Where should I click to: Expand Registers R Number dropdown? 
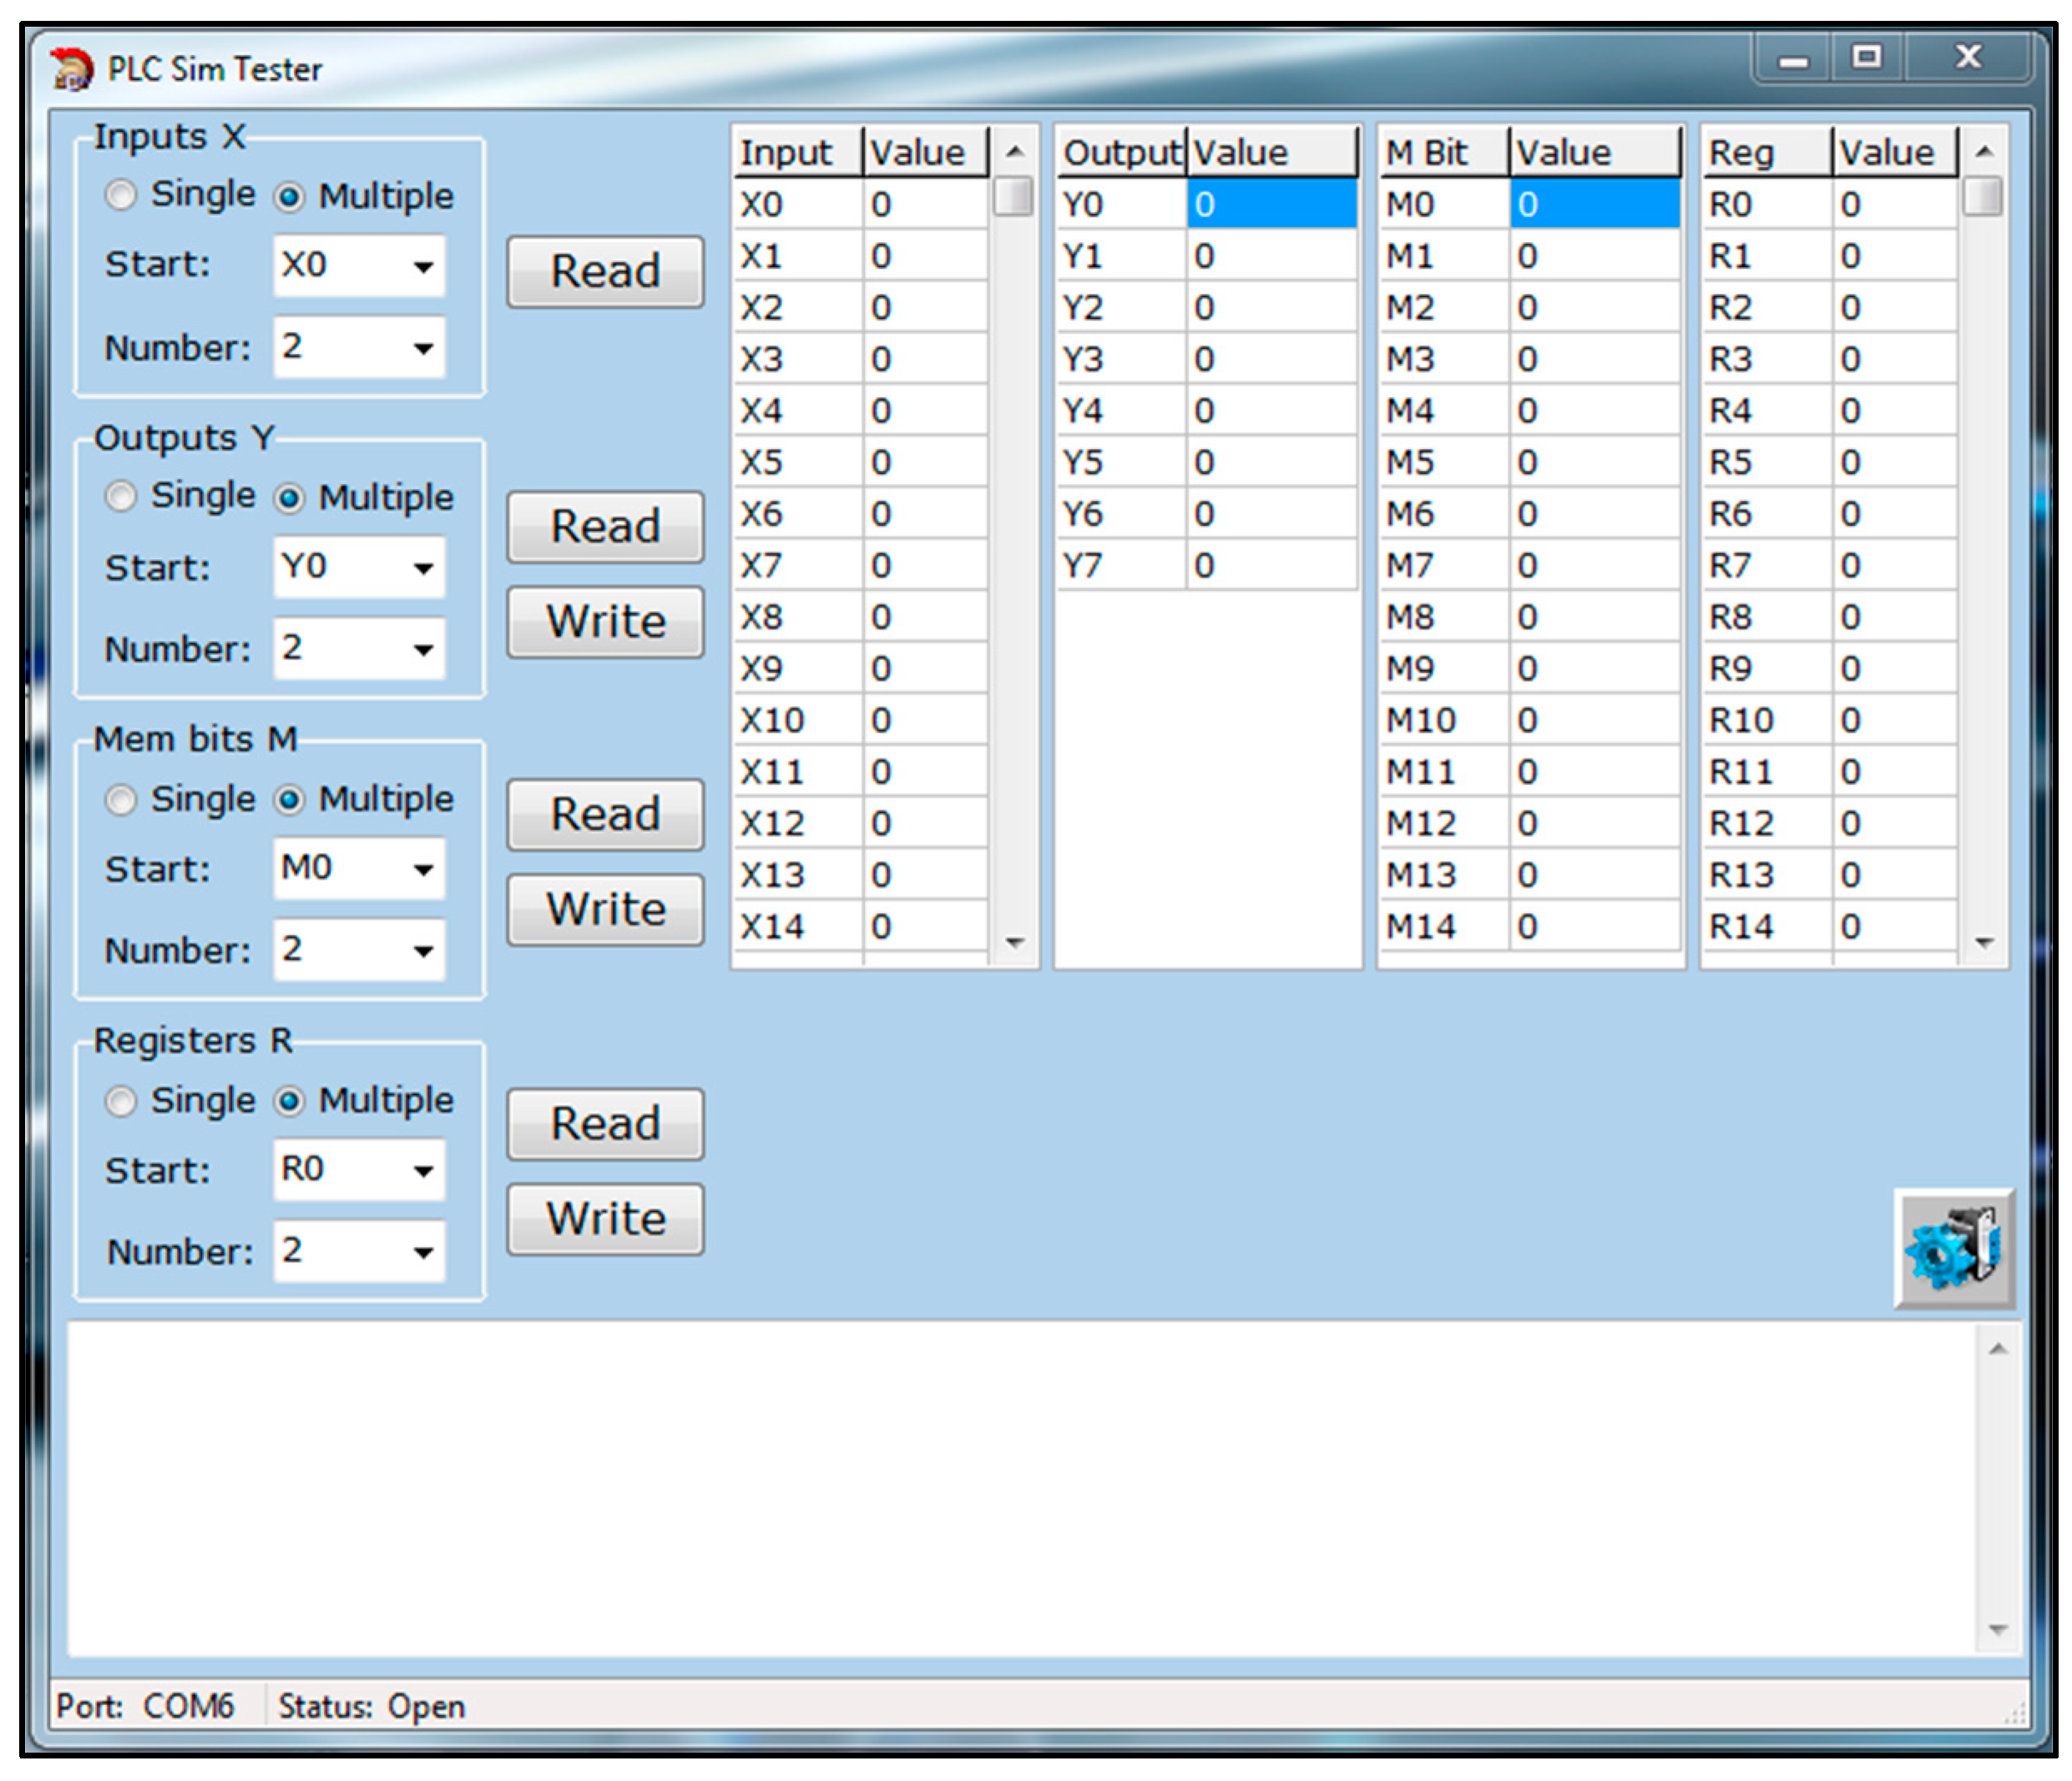(x=423, y=1252)
